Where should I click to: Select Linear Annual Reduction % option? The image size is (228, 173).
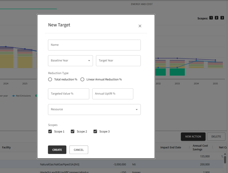82,80
